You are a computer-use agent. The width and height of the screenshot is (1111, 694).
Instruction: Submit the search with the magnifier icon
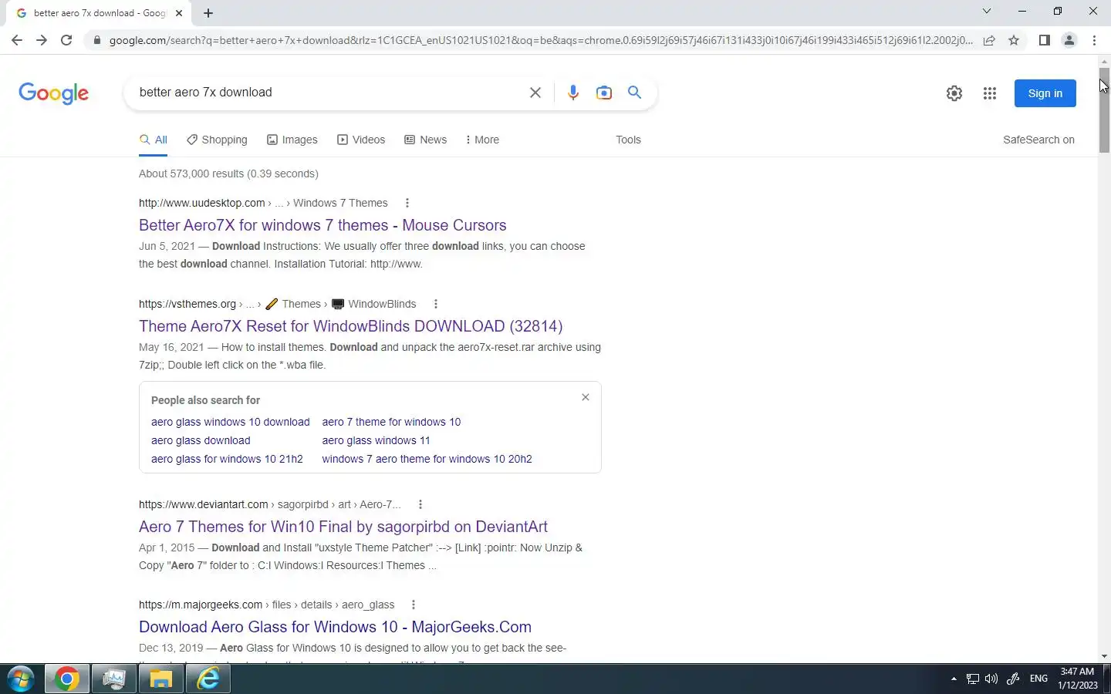[634, 93]
